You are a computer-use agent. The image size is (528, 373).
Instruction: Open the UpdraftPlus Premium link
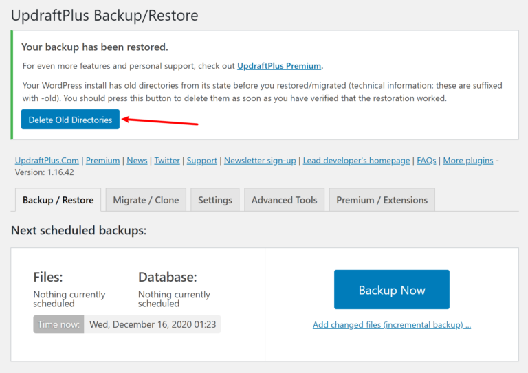279,66
